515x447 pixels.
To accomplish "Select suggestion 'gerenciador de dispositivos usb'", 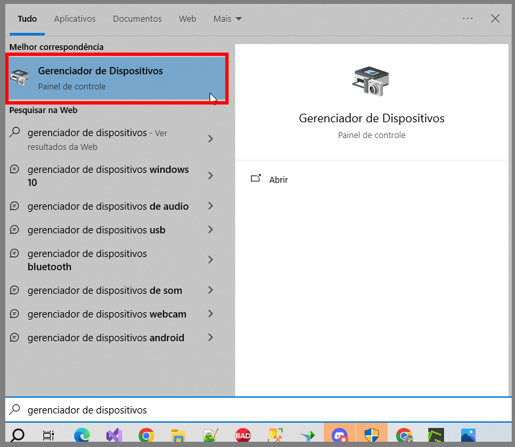I will click(x=96, y=230).
